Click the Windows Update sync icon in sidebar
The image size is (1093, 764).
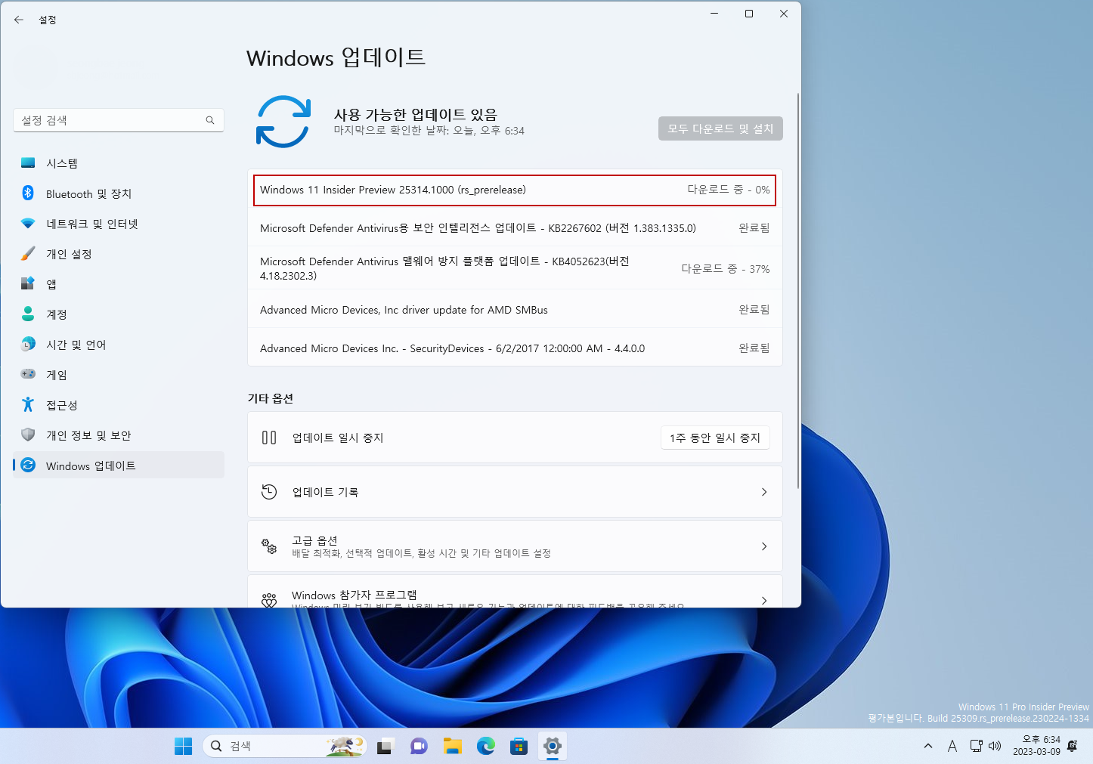(x=28, y=465)
